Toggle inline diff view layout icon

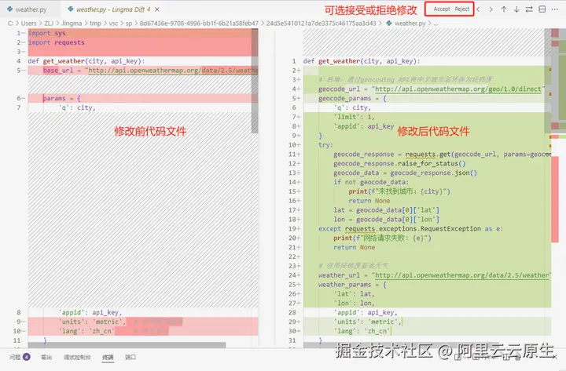pyautogui.click(x=542, y=9)
